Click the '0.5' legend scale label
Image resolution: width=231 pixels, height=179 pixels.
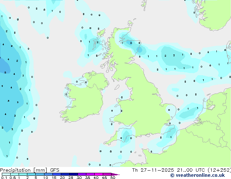pos(13,178)
